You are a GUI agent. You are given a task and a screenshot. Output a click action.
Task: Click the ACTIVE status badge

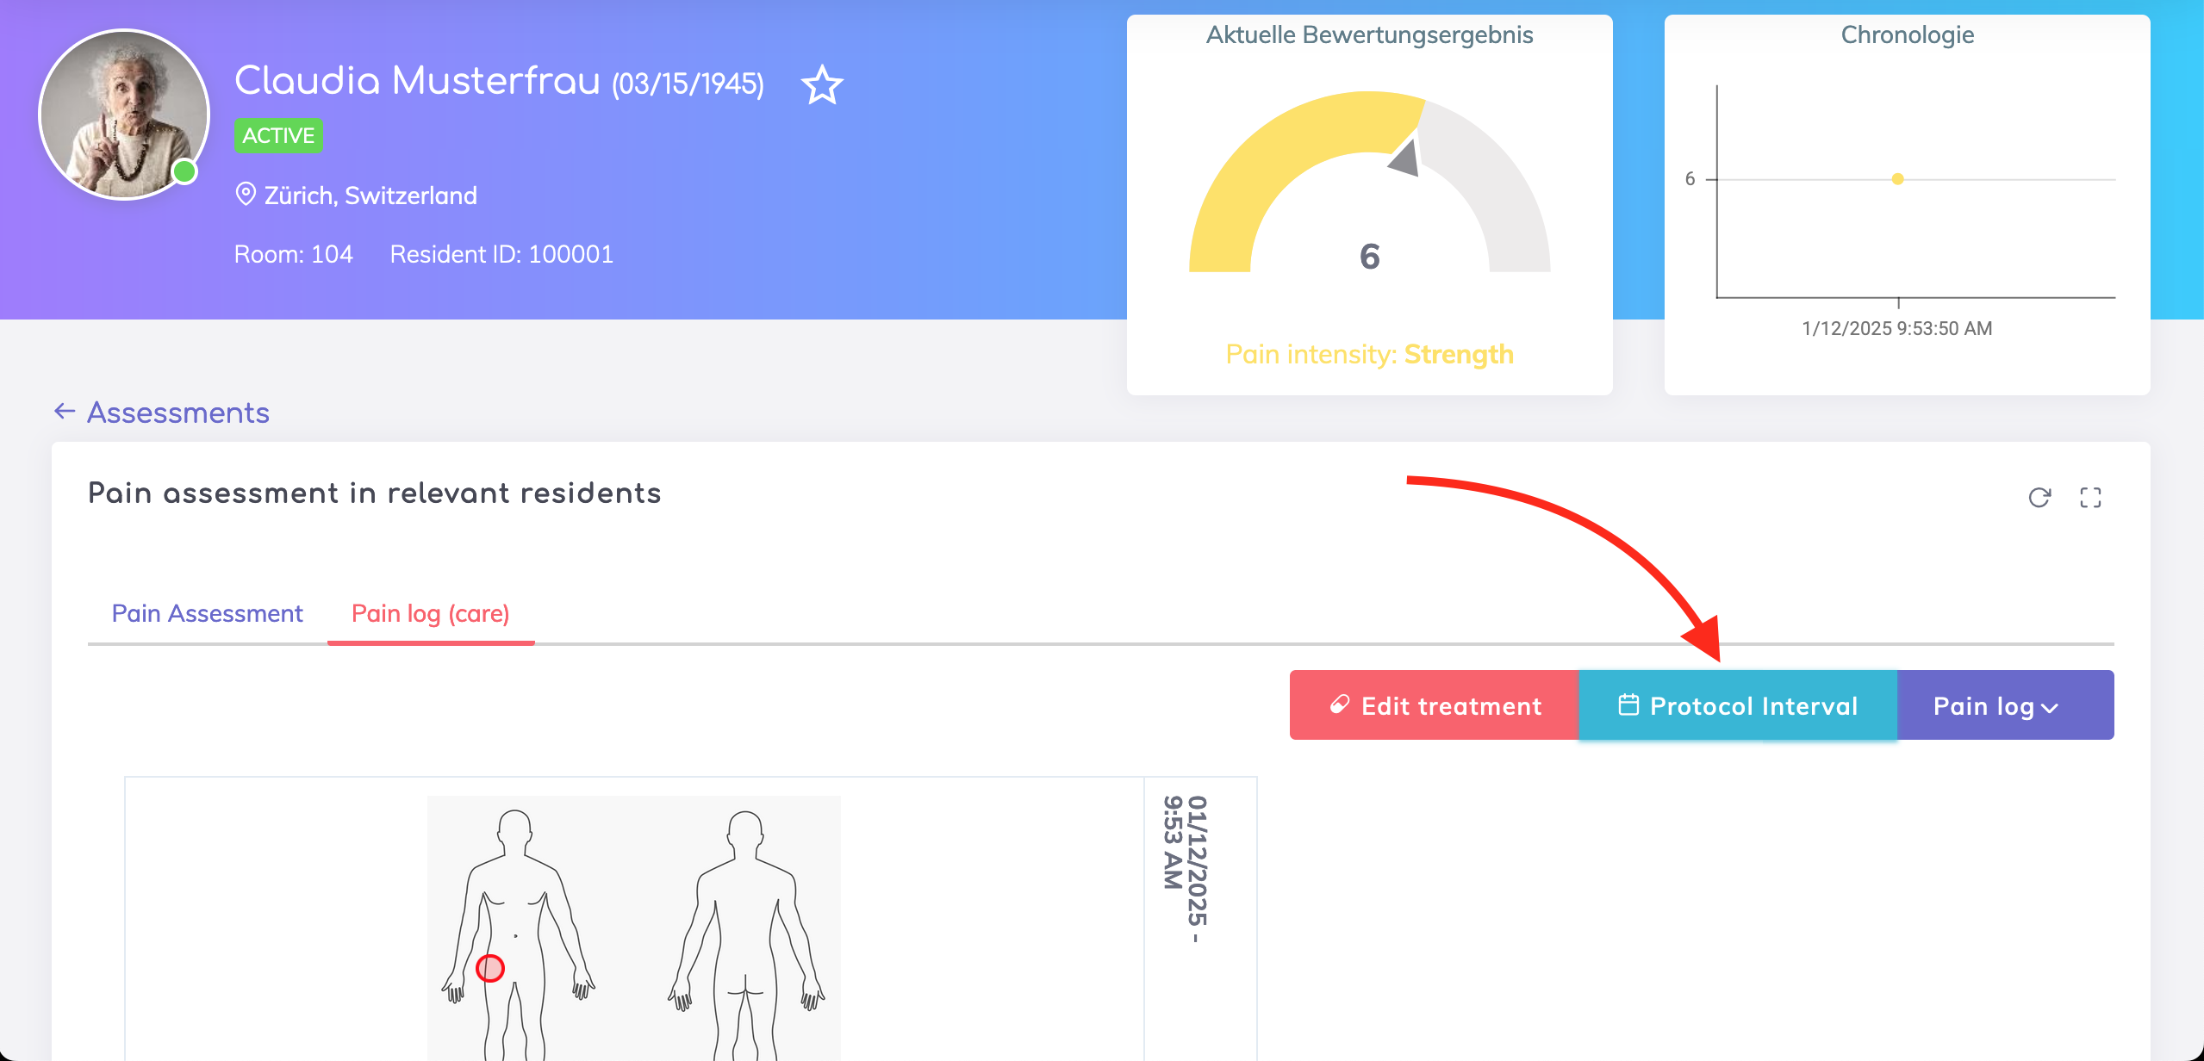click(278, 135)
